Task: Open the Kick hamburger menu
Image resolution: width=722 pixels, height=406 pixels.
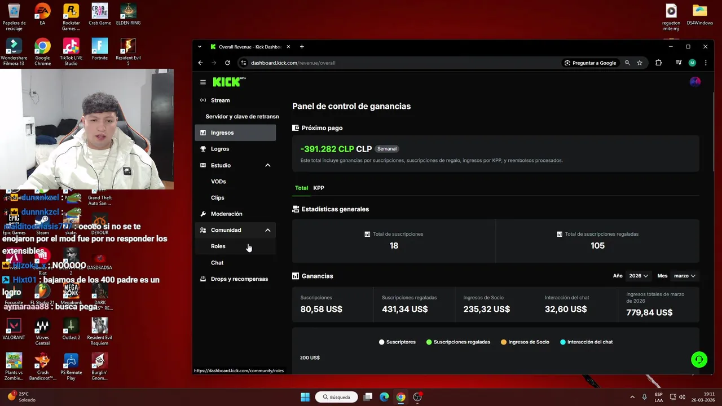Action: (203, 82)
